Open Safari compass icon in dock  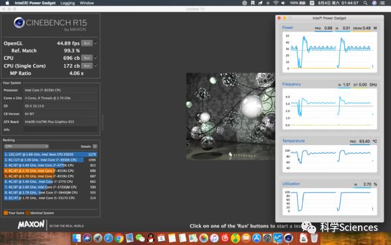click(109, 238)
